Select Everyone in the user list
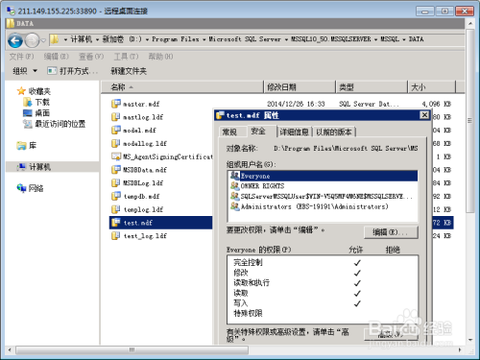Screen dimensions: 480x360 pyautogui.click(x=324, y=176)
